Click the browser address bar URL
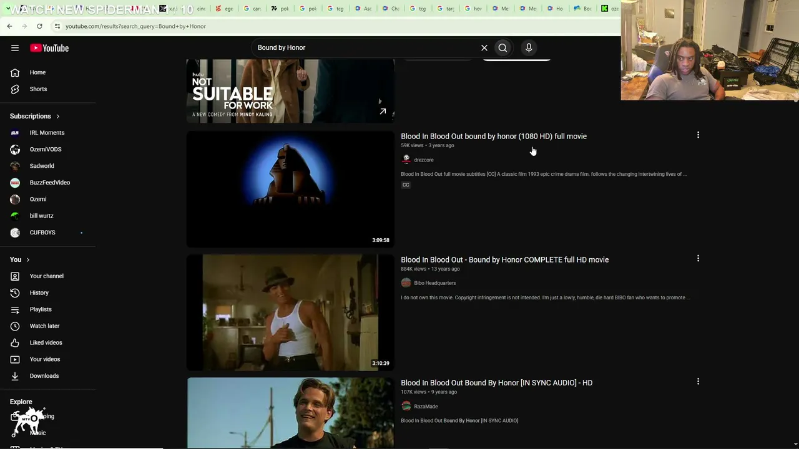Image resolution: width=799 pixels, height=449 pixels. coord(135,26)
